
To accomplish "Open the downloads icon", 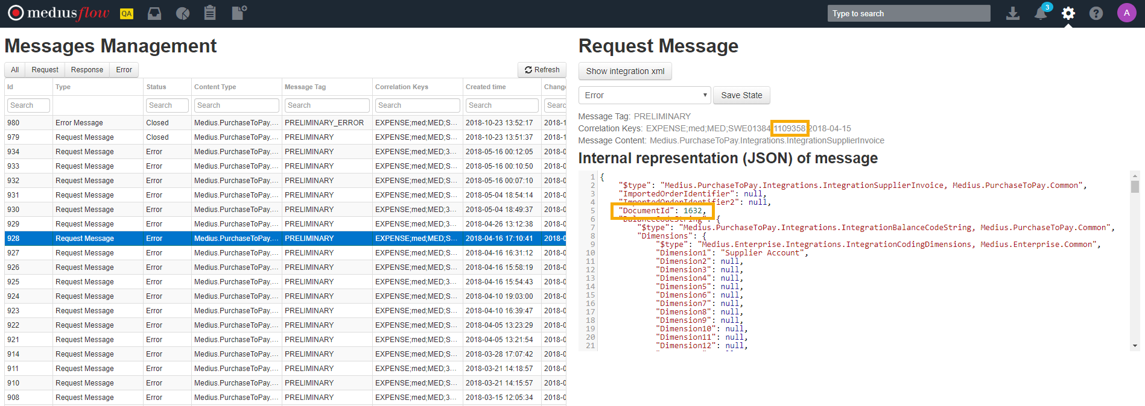I will (1013, 13).
